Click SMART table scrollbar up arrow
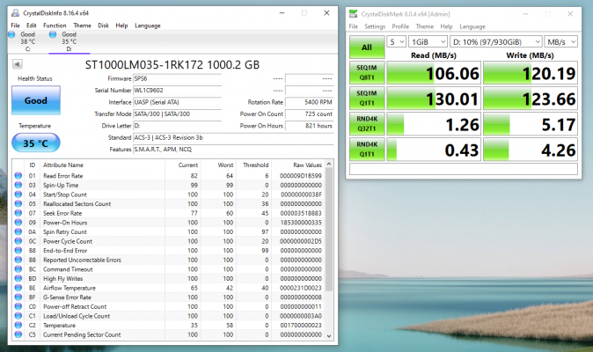The height and width of the screenshot is (352, 593). pos(329,164)
